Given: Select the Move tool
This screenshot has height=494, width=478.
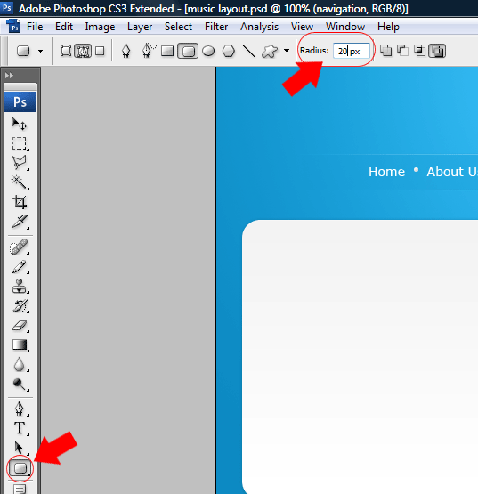Looking at the screenshot, I should (x=20, y=124).
